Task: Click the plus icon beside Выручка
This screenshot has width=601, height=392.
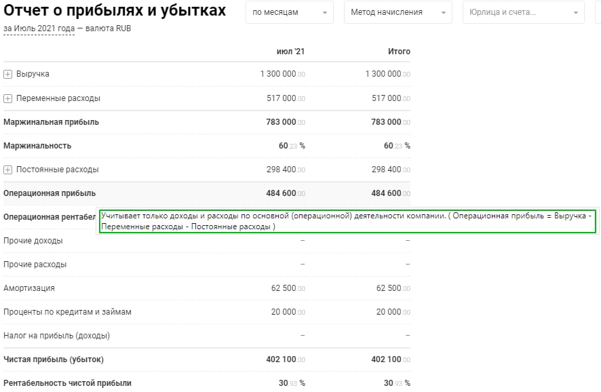Action: pos(8,74)
